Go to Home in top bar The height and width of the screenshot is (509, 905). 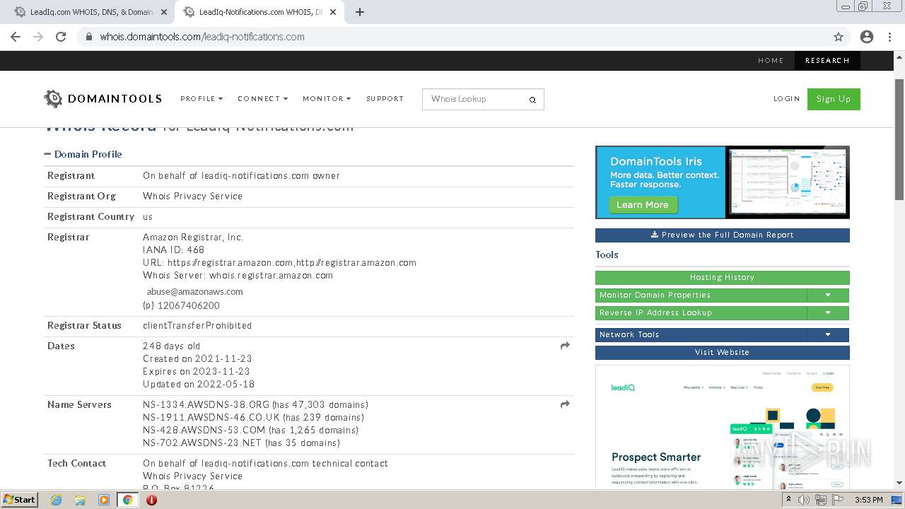click(771, 61)
